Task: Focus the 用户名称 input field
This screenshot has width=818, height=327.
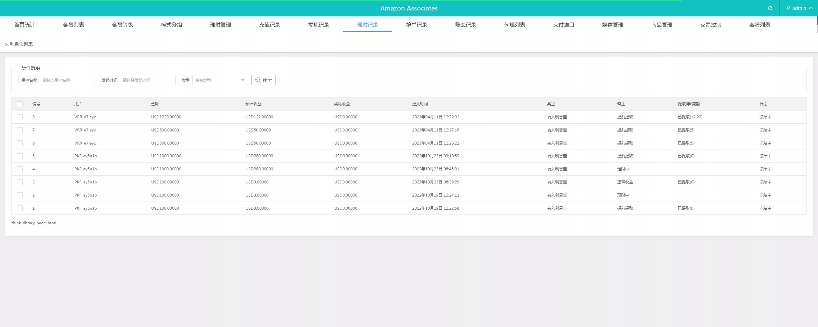Action: (67, 80)
